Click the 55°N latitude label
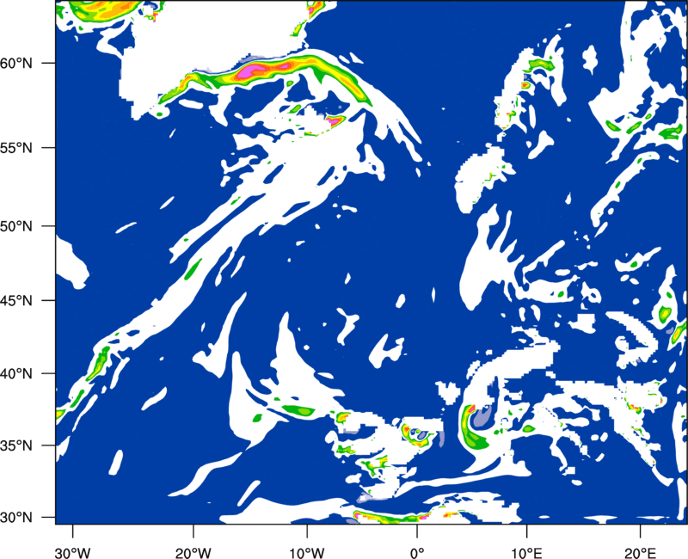Image resolution: width=688 pixels, height=559 pixels. point(16,147)
